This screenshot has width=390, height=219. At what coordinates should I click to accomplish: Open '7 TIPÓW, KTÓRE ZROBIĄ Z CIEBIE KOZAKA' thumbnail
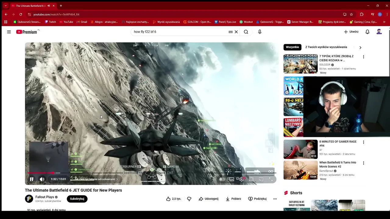click(x=300, y=64)
